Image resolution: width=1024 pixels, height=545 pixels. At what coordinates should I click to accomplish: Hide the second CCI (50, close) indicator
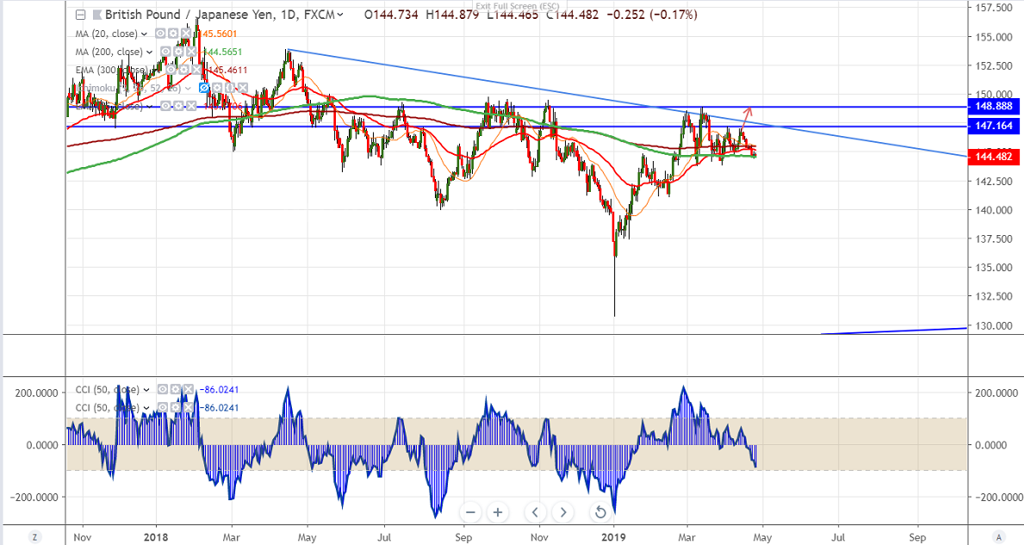[164, 408]
